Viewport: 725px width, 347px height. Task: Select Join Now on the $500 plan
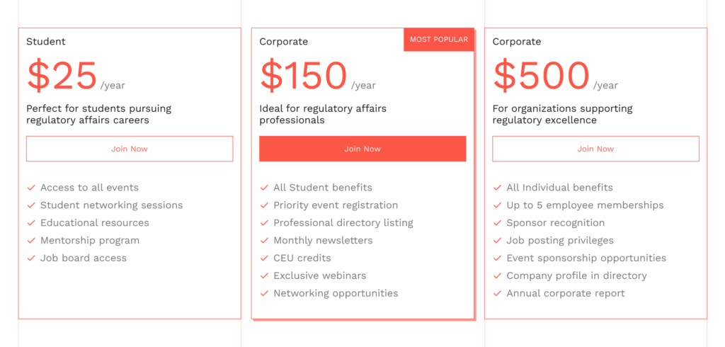point(595,149)
